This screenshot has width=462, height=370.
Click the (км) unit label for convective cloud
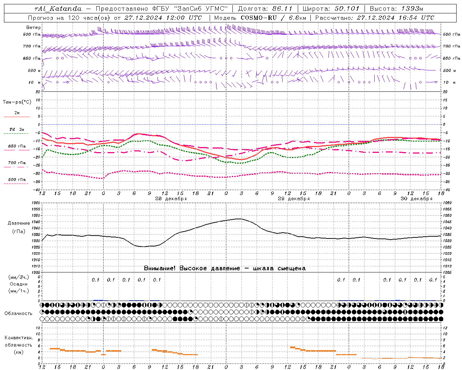(19, 352)
